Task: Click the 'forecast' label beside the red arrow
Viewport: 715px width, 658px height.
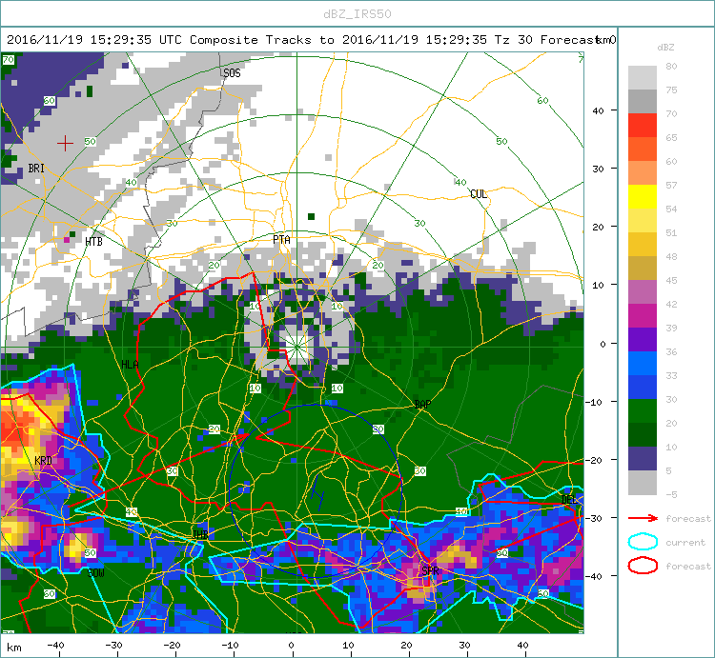Action: coord(688,518)
